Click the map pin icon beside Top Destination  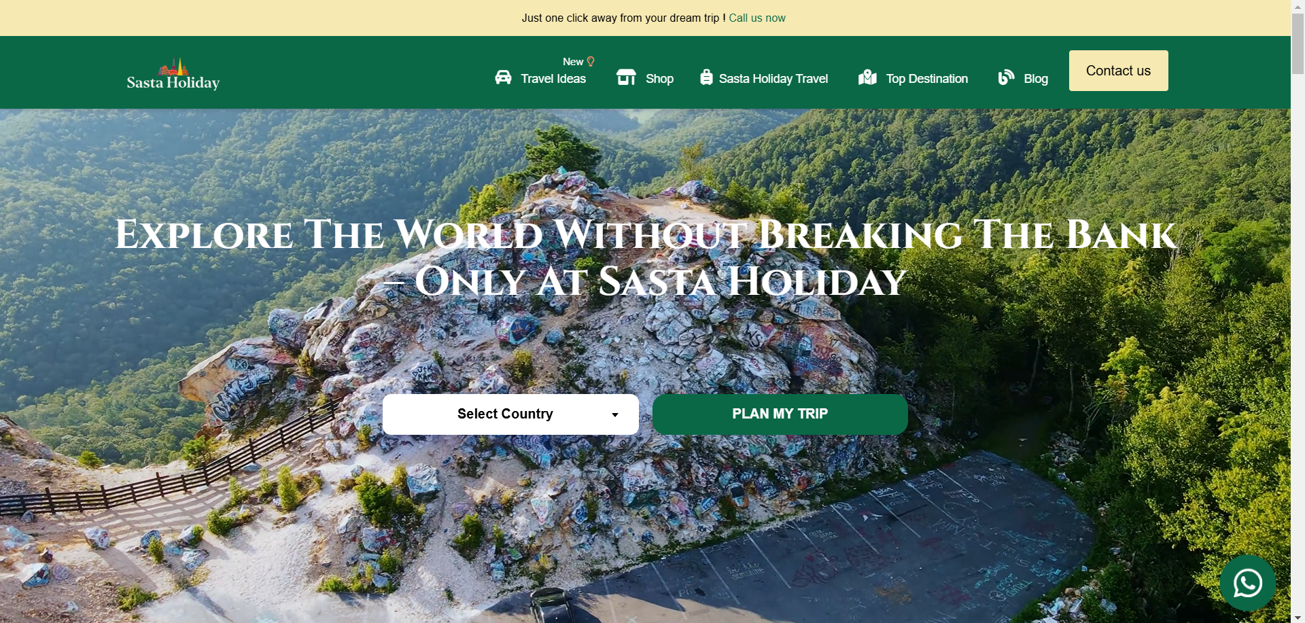(x=867, y=77)
